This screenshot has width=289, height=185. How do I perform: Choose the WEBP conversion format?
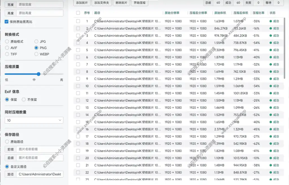(x=36, y=54)
